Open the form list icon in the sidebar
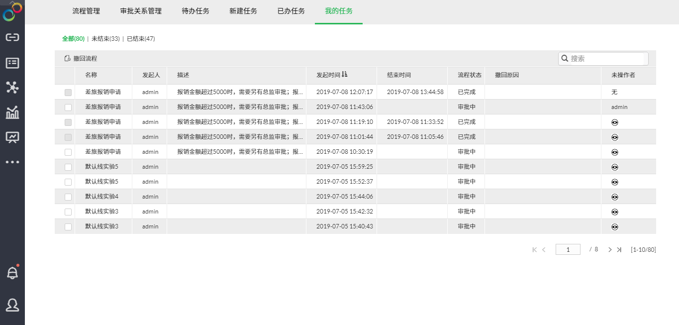Viewport: 679px width, 325px height. (12, 63)
